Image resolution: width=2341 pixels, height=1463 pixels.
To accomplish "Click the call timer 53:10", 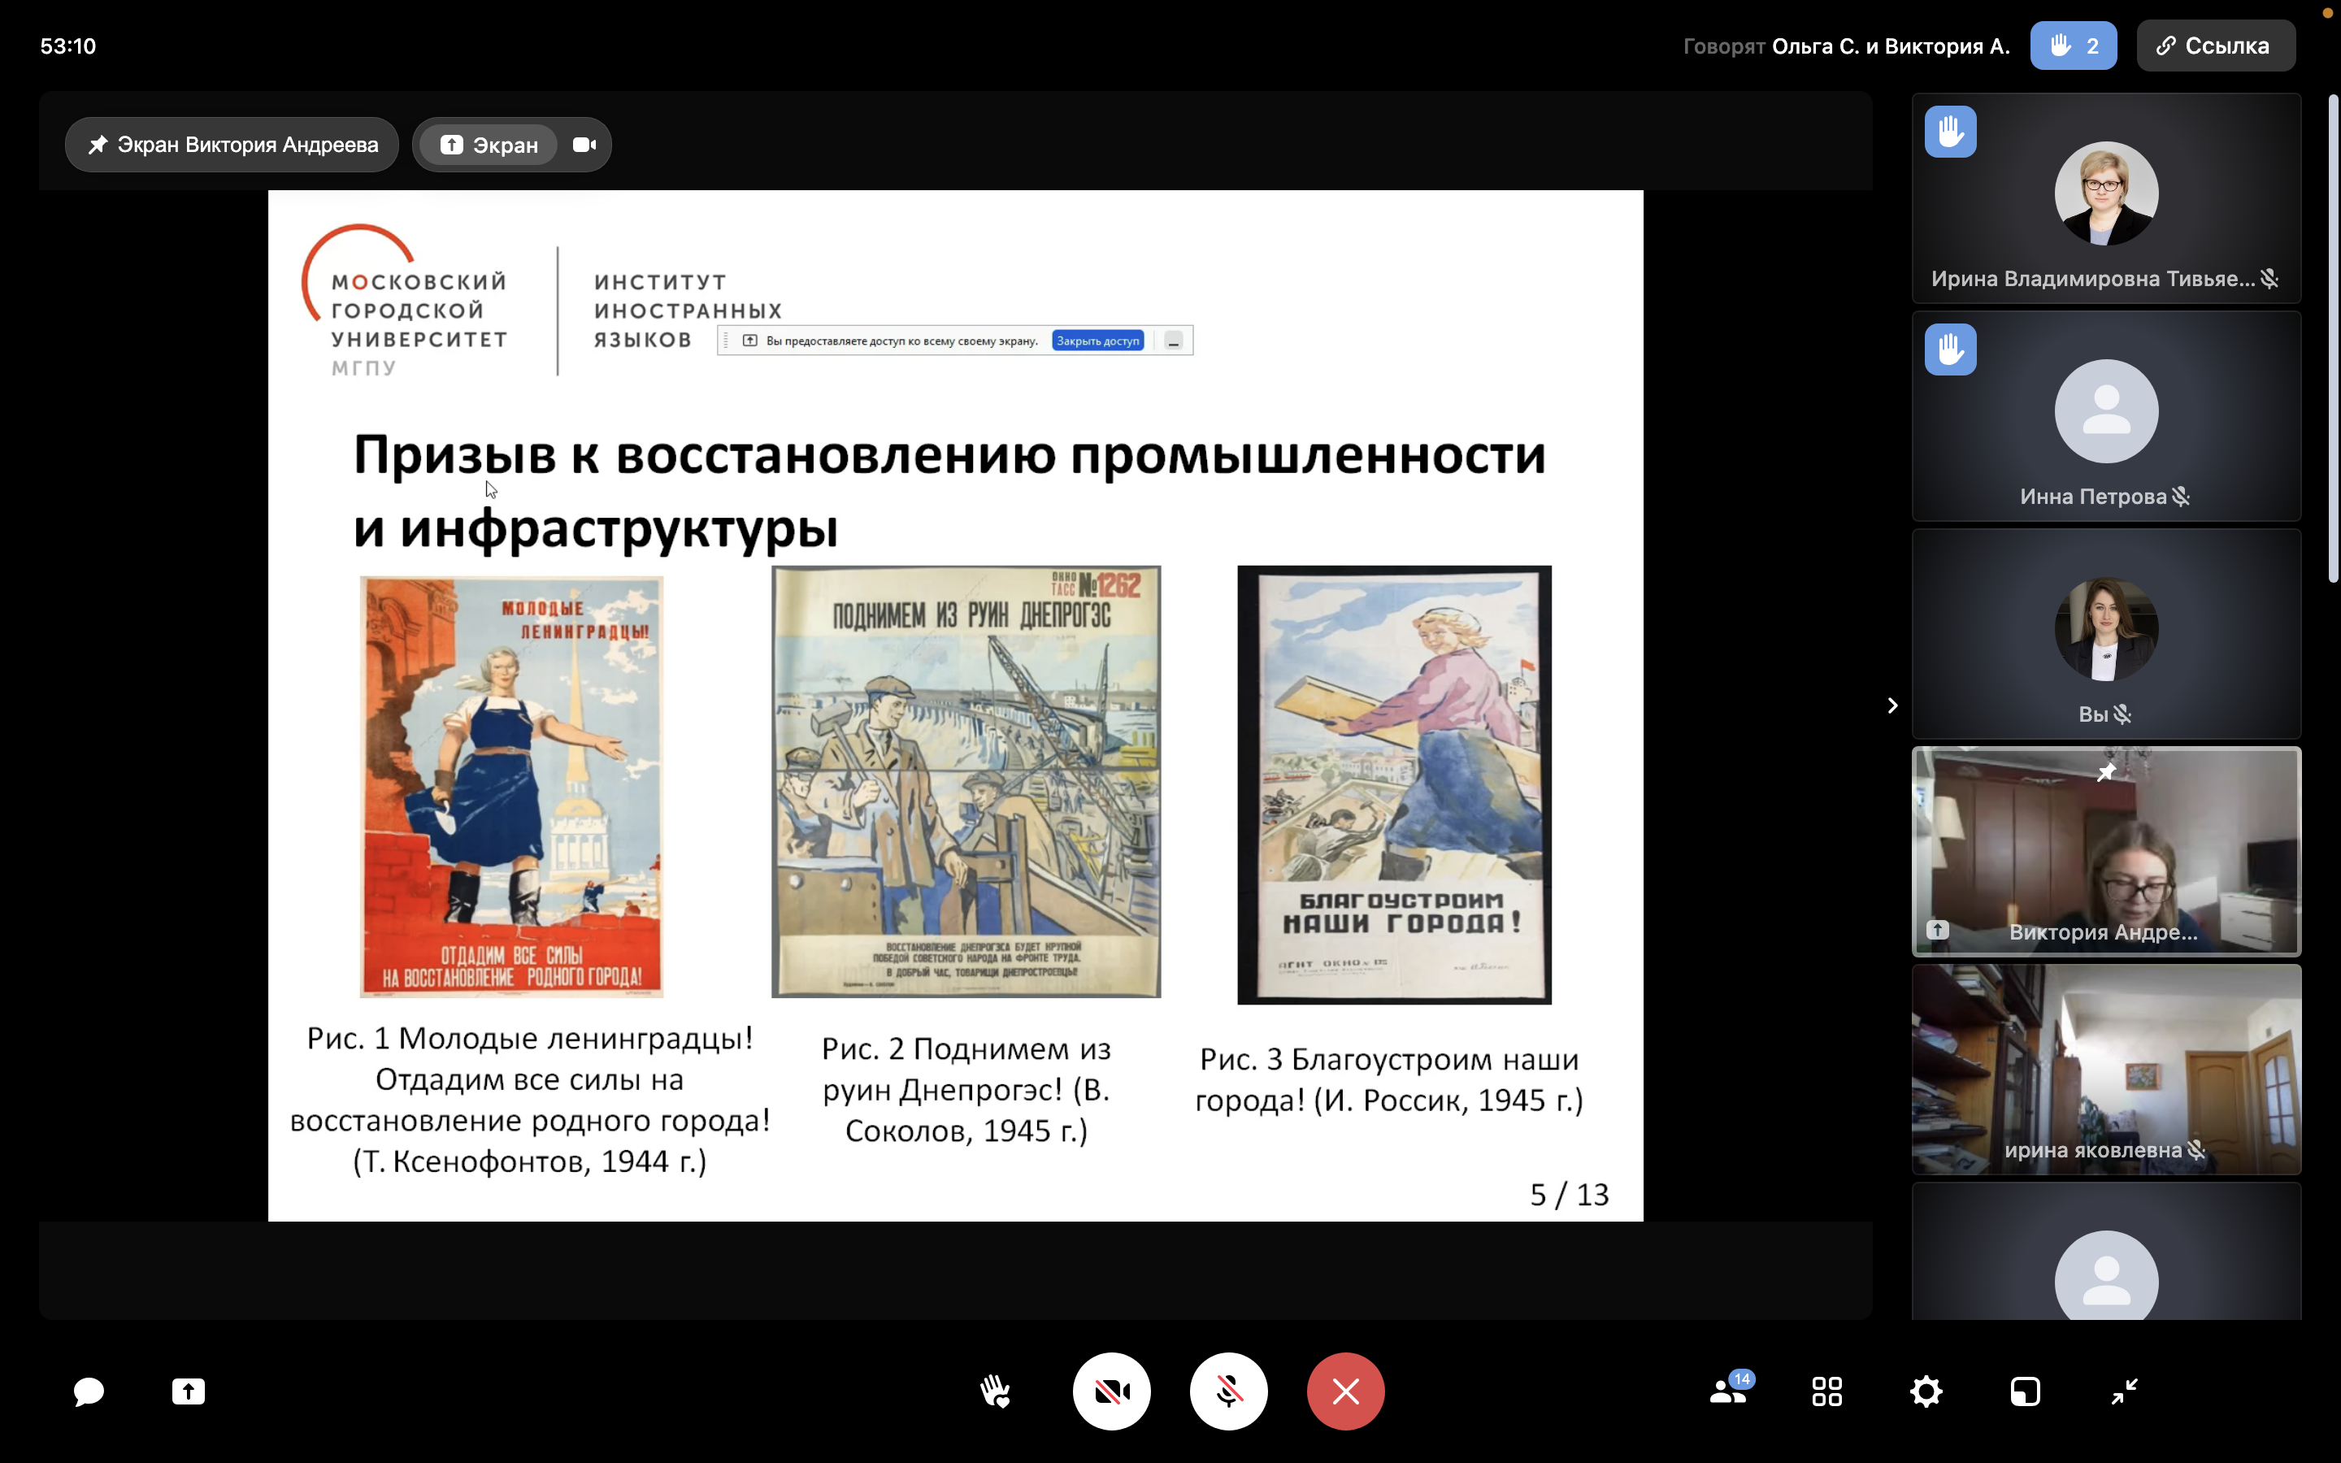I will pos(67,46).
